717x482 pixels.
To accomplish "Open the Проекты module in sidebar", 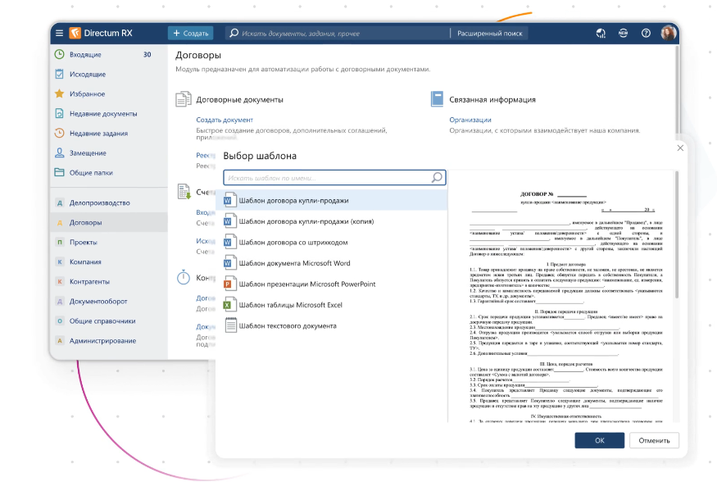I will pyautogui.click(x=84, y=243).
